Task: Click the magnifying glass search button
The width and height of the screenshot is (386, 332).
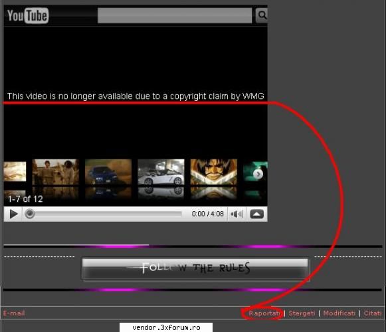Action: tap(262, 15)
